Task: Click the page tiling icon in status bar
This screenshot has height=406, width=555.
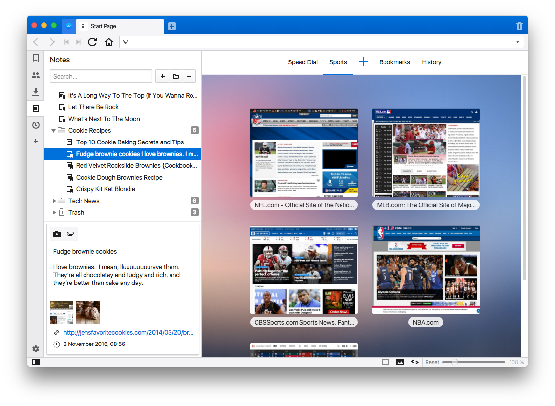Action: coord(385,362)
